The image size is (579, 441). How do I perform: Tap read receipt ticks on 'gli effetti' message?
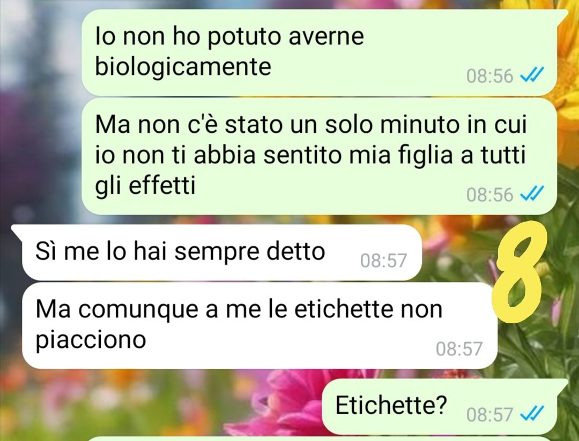point(532,194)
